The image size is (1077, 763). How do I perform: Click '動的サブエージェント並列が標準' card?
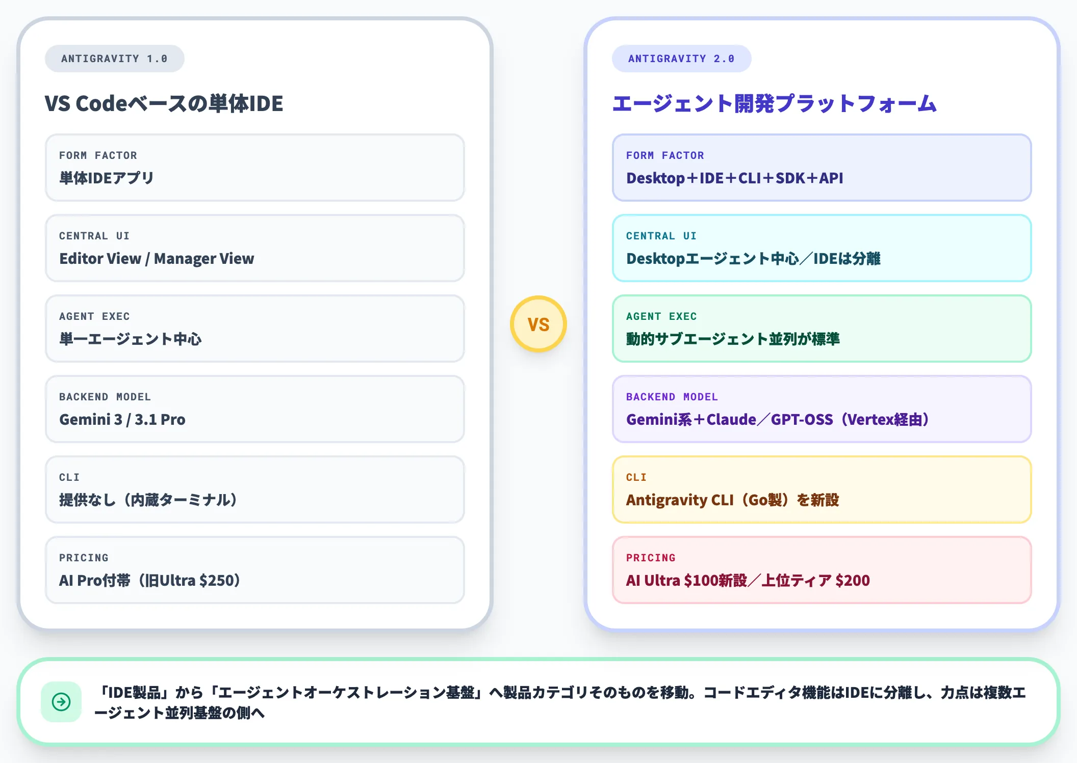[822, 329]
